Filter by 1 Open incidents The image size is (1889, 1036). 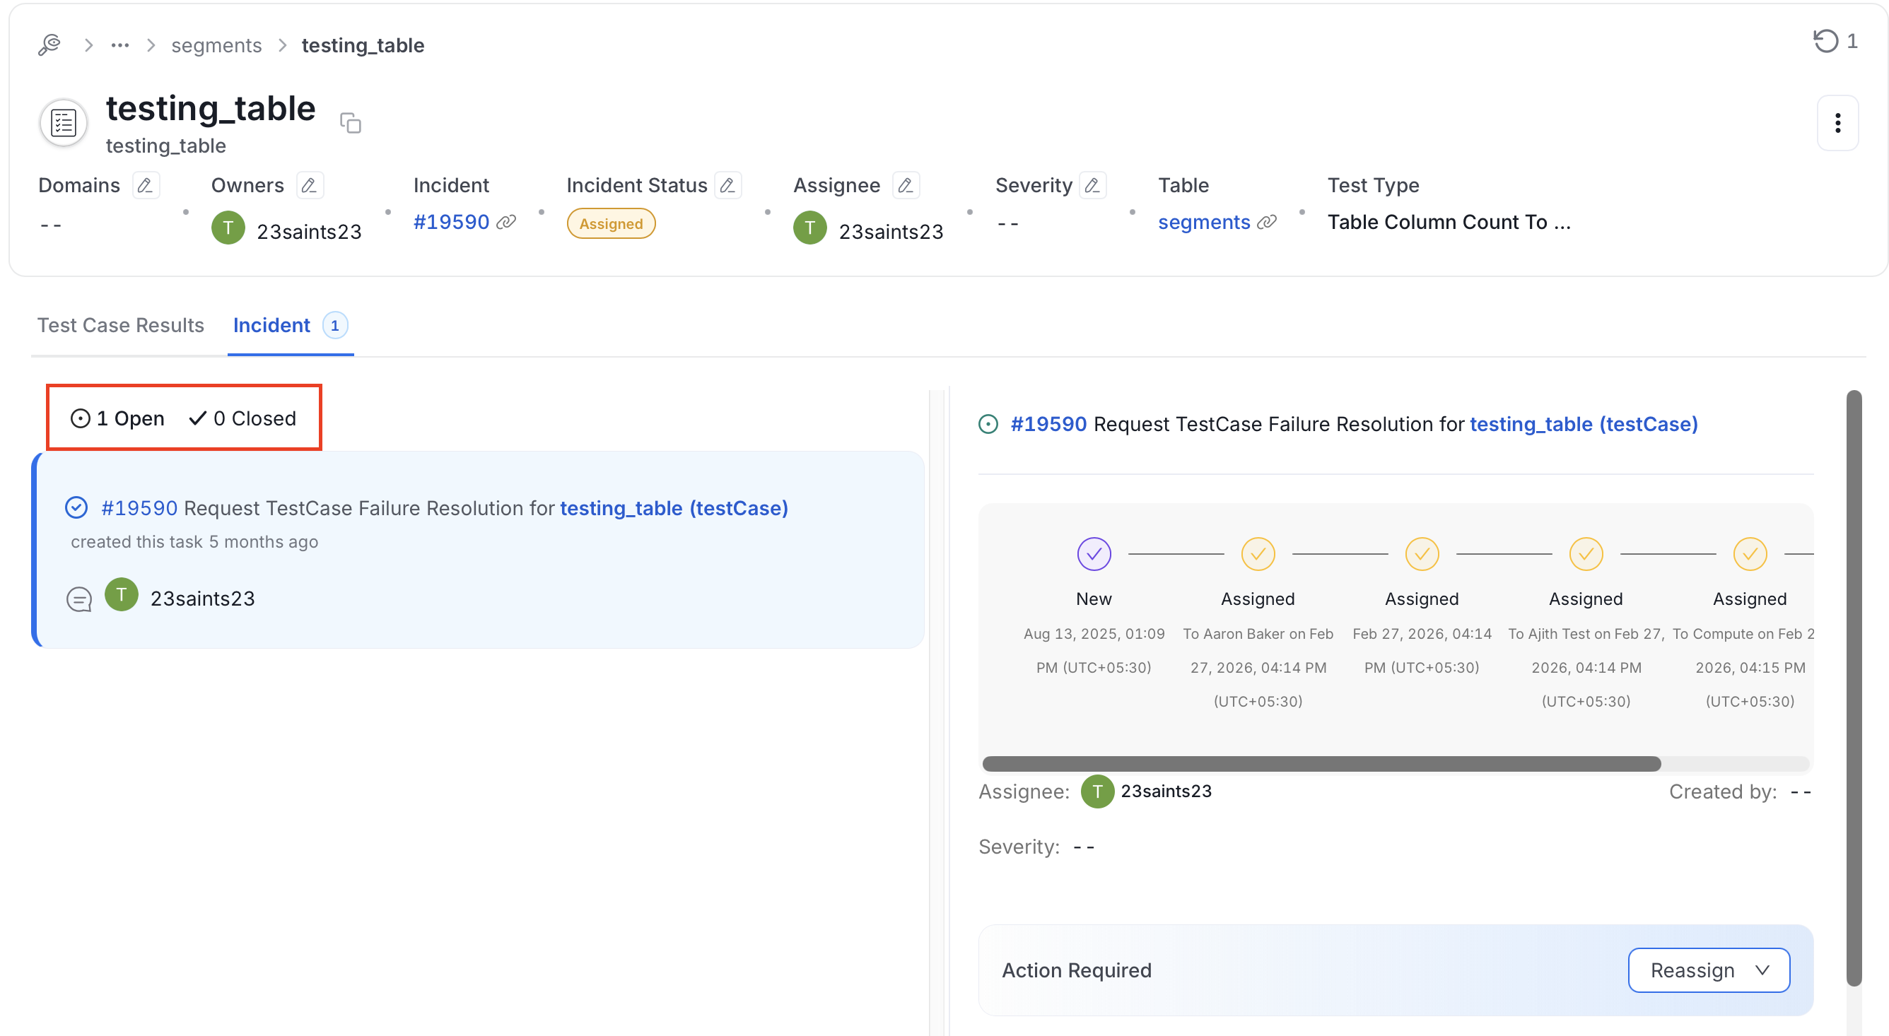point(117,418)
